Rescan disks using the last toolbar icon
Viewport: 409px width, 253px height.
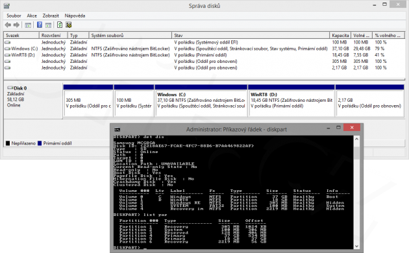tap(69, 25)
